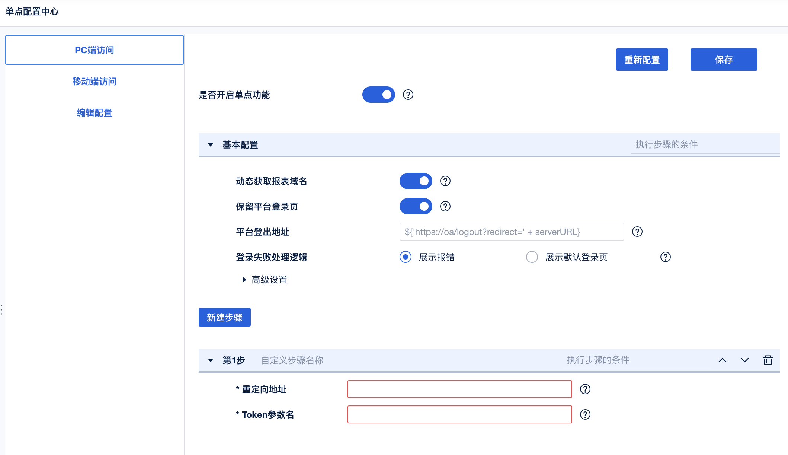Toggle 是否开启单点功能 switch

coord(379,95)
